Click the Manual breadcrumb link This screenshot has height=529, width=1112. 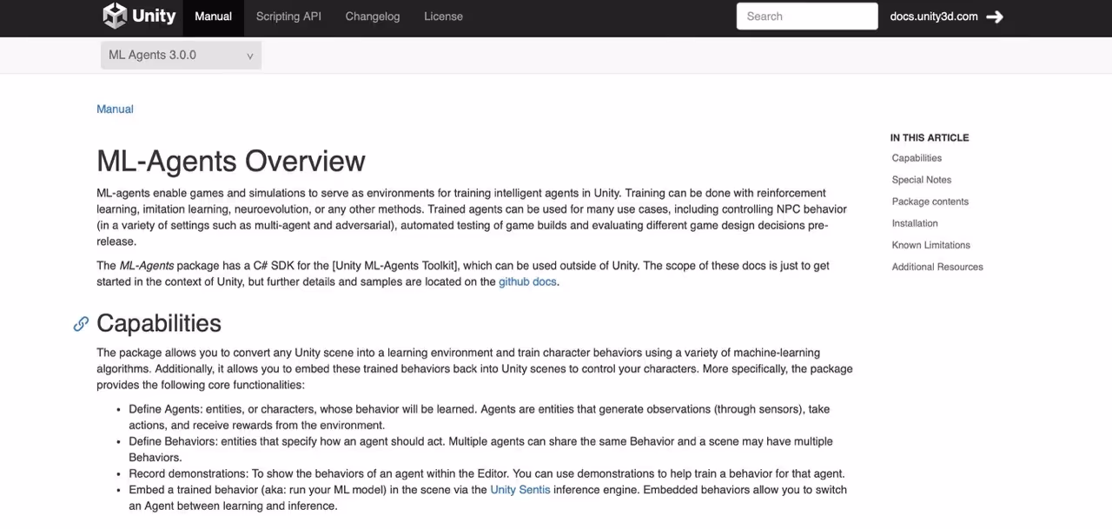(x=115, y=109)
